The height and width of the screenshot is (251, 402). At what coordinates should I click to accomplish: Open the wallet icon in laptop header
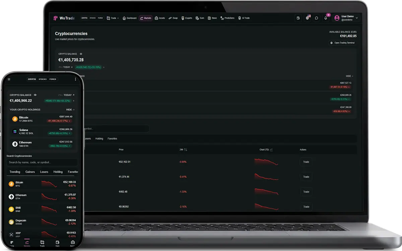(298, 18)
